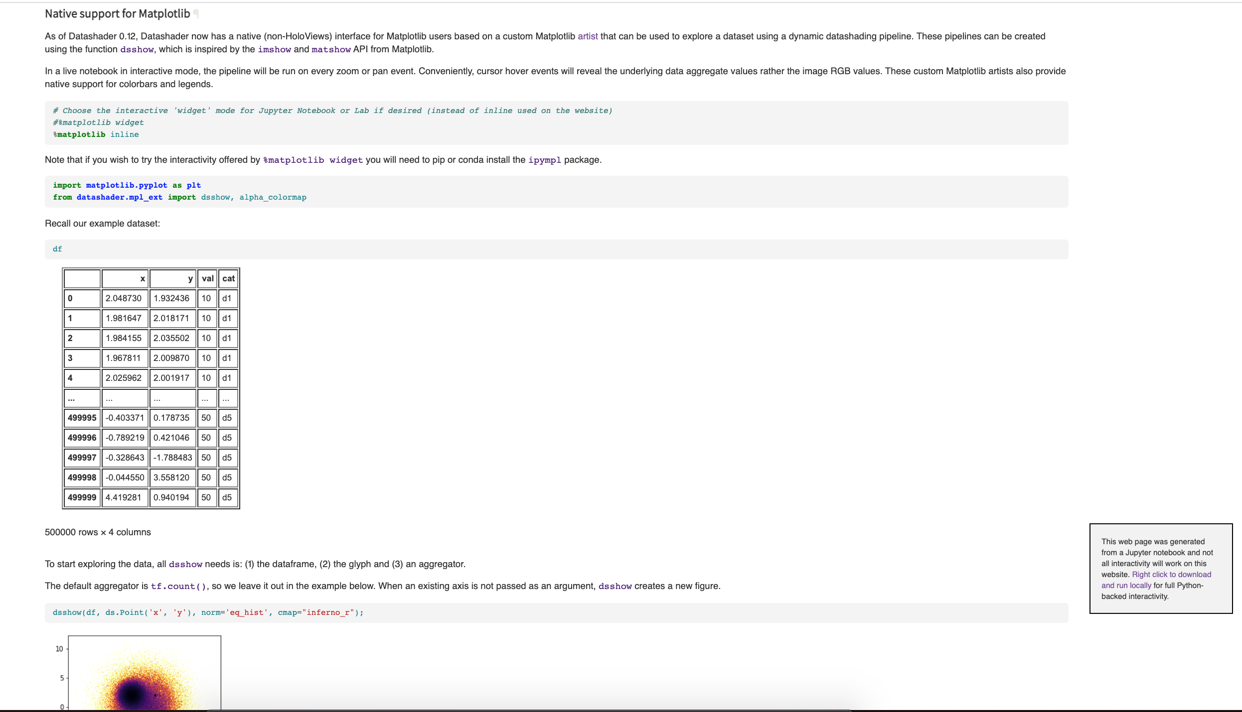Select the 'val' column header
Screen dimensions: 1242x712
click(x=207, y=278)
